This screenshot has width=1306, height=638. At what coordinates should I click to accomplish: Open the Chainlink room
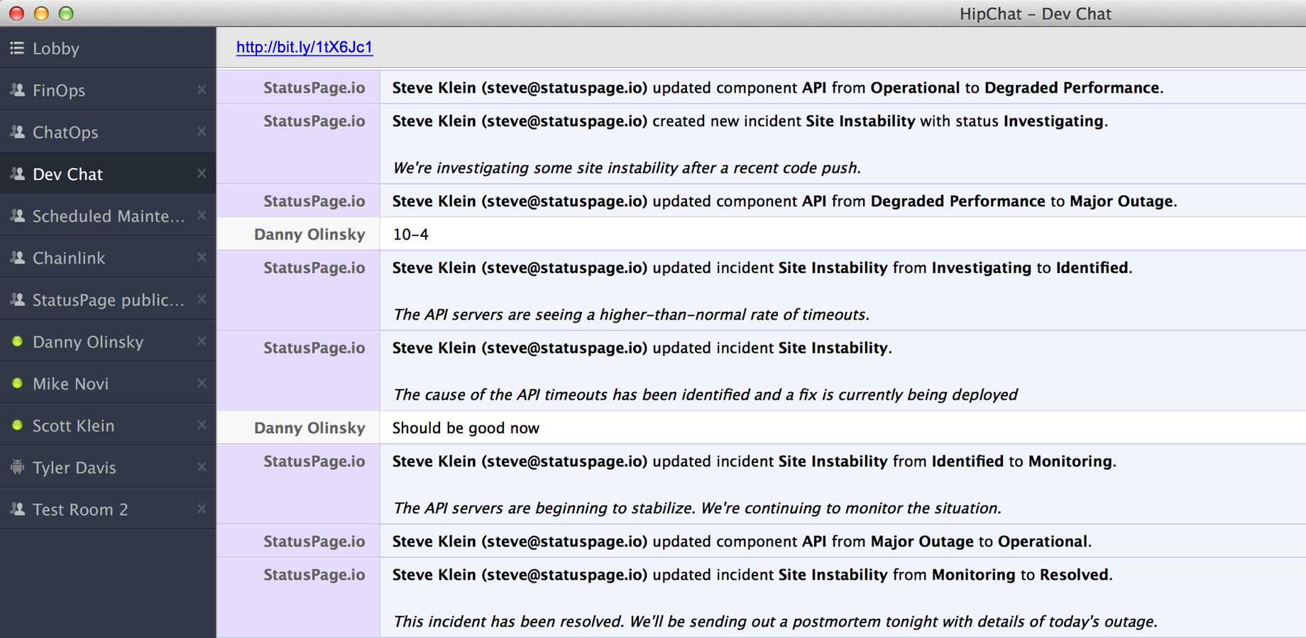[108, 257]
